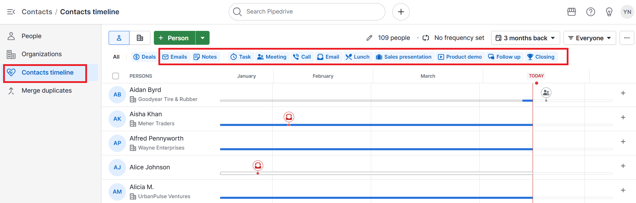Add activity for Alicia M. plus icon
Screen dimensions: 636x203
coord(623,190)
